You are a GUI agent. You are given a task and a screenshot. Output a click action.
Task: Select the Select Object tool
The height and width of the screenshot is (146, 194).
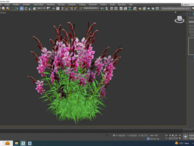coord(3,9)
